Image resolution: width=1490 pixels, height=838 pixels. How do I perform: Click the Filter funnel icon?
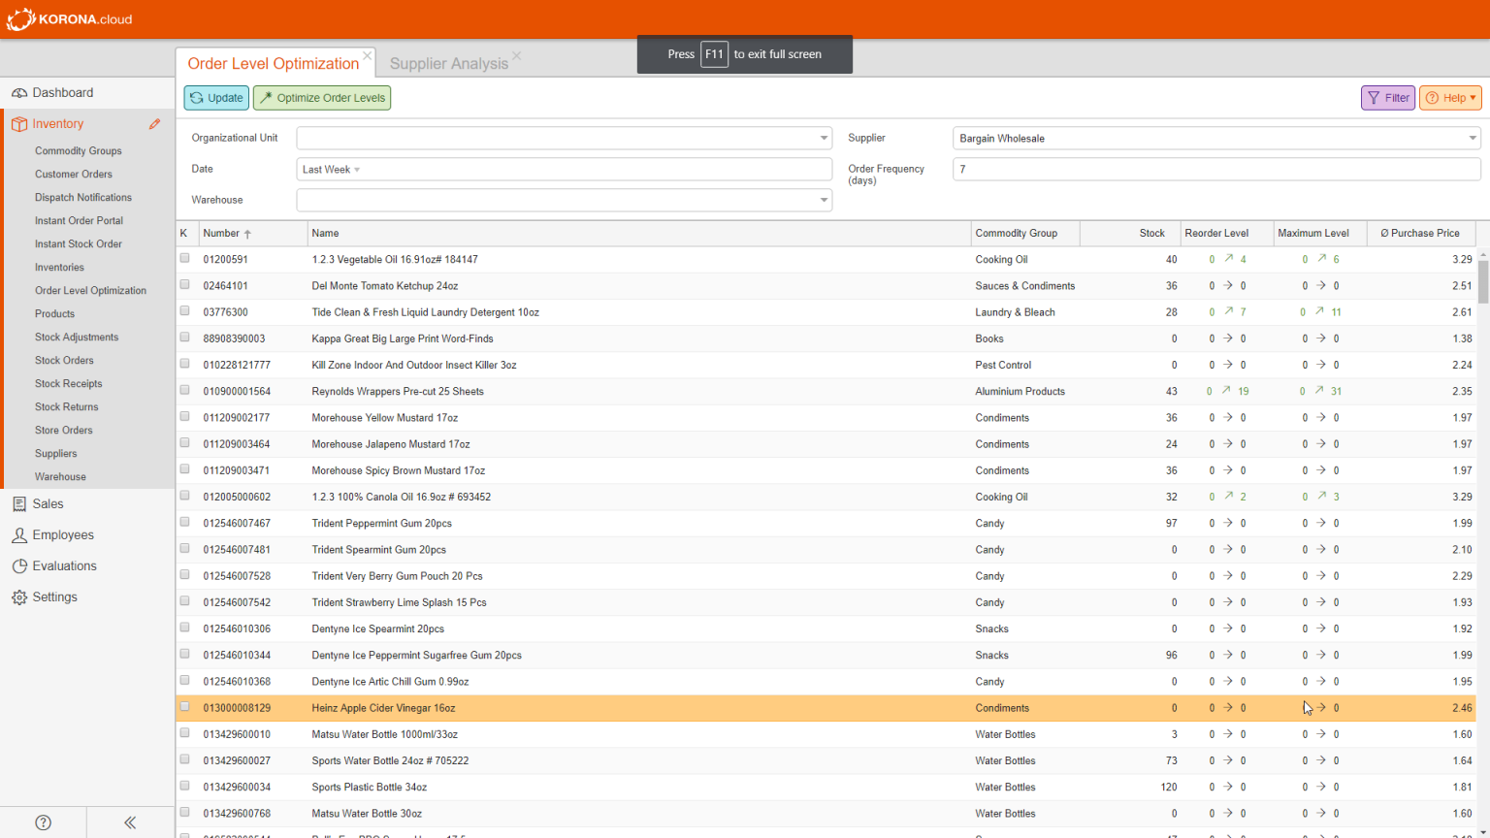pos(1374,97)
